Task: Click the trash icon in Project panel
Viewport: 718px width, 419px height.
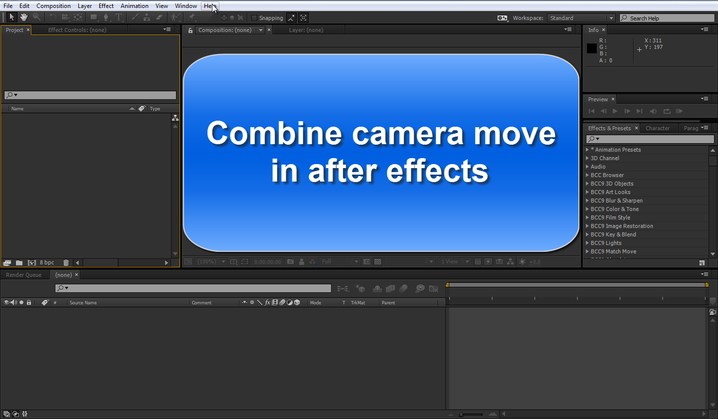Action: click(x=66, y=262)
